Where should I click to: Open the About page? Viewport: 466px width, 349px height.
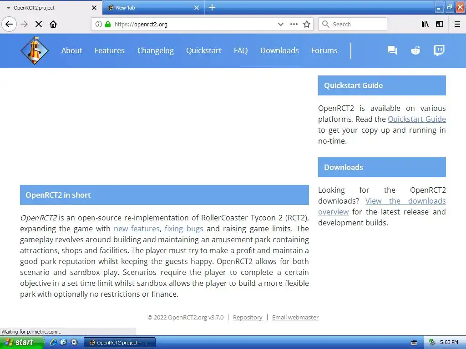click(x=71, y=50)
